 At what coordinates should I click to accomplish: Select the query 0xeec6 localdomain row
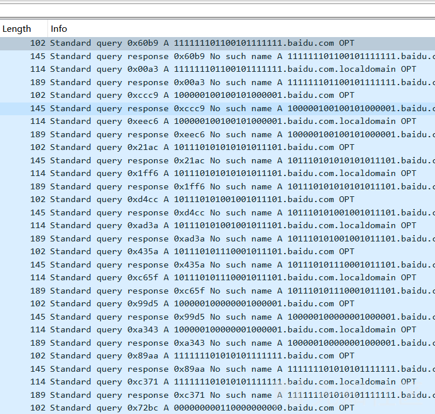click(217, 122)
